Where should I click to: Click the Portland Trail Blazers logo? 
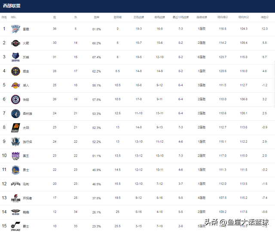[x=15, y=198]
